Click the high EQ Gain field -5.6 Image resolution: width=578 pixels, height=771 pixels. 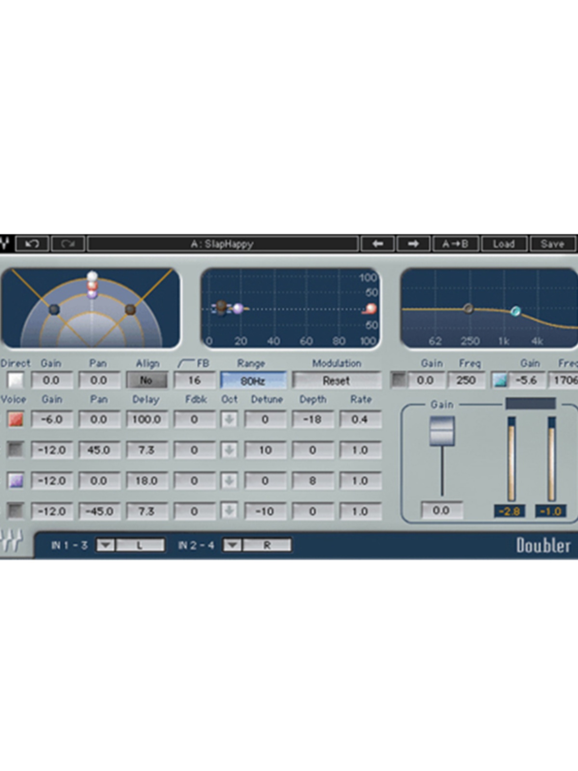click(526, 380)
